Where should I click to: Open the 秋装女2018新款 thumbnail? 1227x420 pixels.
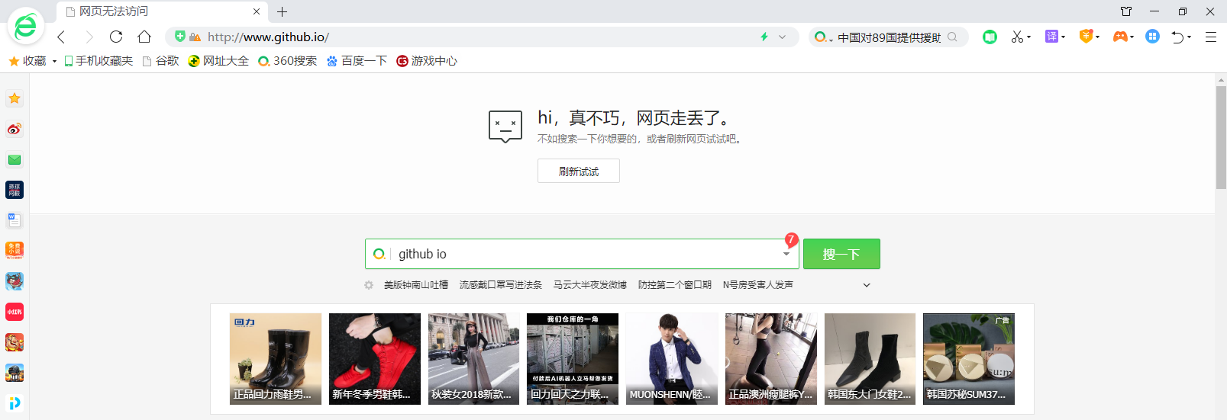pyautogui.click(x=473, y=358)
